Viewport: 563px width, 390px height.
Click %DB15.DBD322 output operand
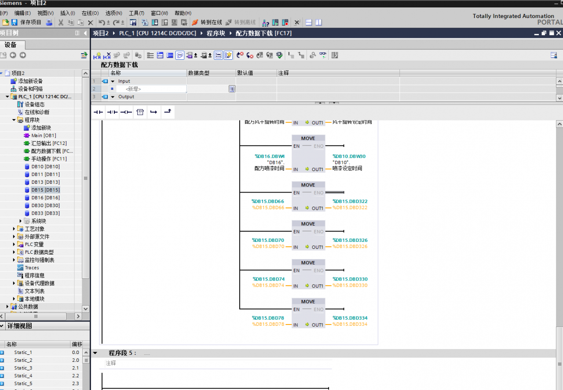tap(350, 201)
